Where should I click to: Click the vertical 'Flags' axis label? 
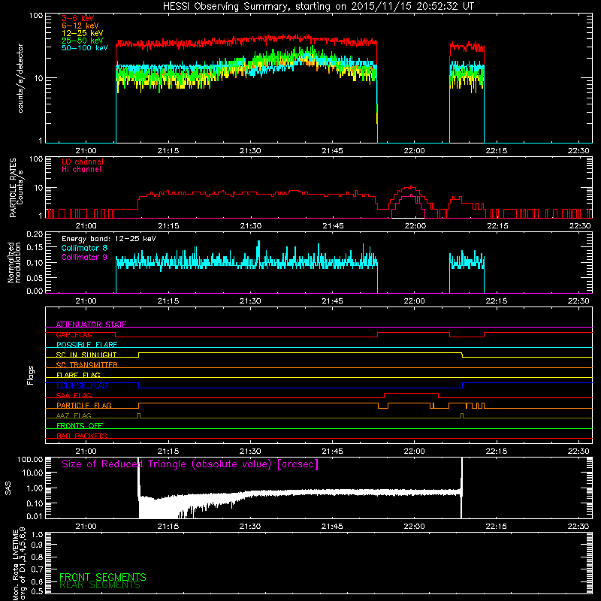coord(31,375)
